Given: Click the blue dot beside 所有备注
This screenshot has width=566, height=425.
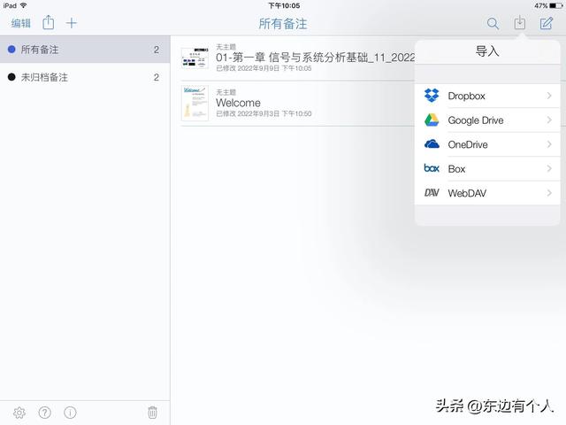Looking at the screenshot, I should click(11, 50).
